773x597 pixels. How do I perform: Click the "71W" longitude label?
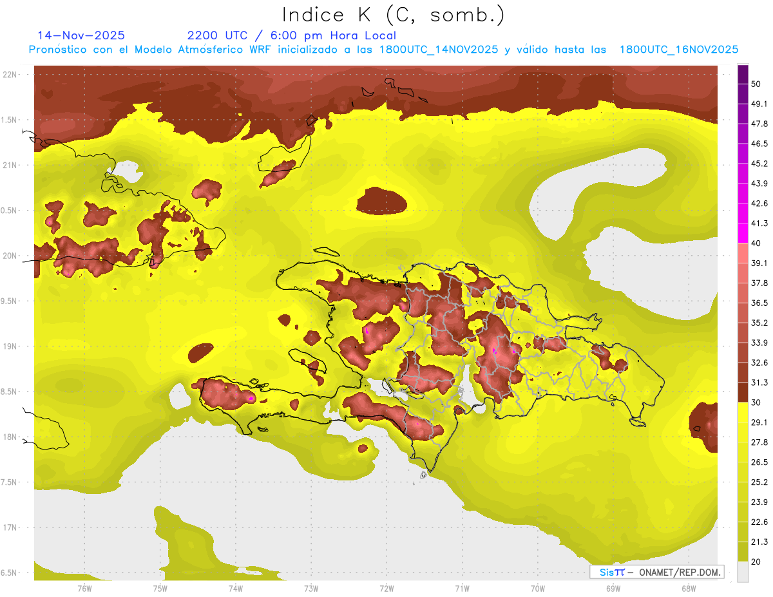click(462, 588)
